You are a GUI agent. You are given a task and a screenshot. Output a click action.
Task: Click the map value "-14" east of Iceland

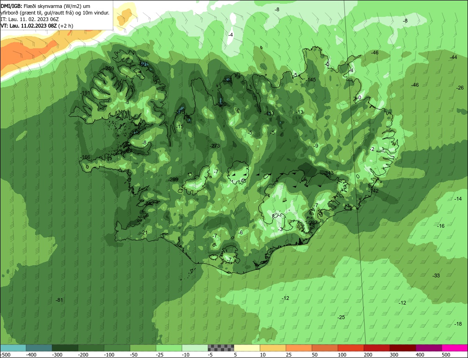pyautogui.click(x=458, y=199)
